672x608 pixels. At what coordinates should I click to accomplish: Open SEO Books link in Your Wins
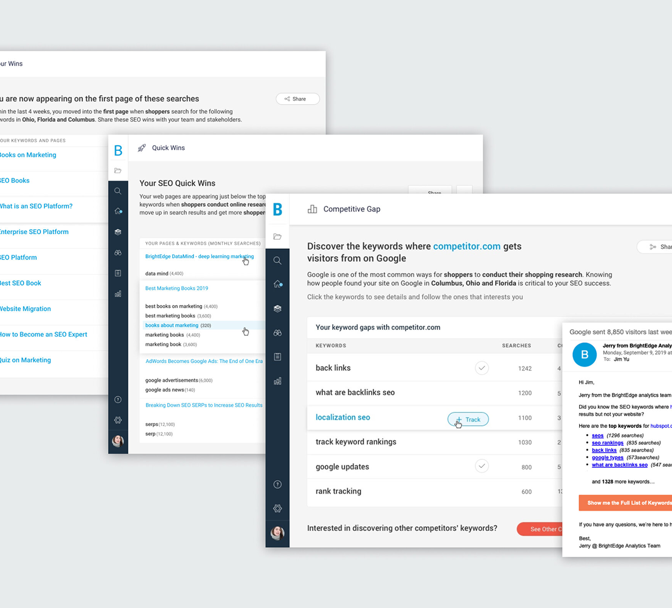15,181
